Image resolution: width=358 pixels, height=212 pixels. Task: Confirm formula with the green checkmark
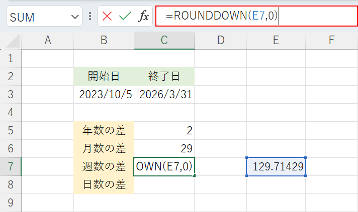[x=125, y=17]
